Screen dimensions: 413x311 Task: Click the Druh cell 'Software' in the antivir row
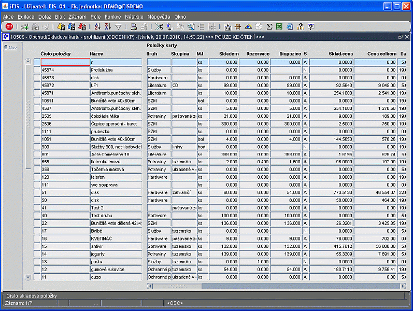pyautogui.click(x=159, y=246)
